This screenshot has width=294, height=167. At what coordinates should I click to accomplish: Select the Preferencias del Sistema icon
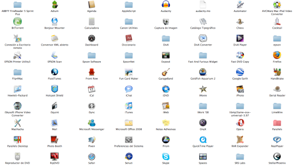[x=129, y=139]
